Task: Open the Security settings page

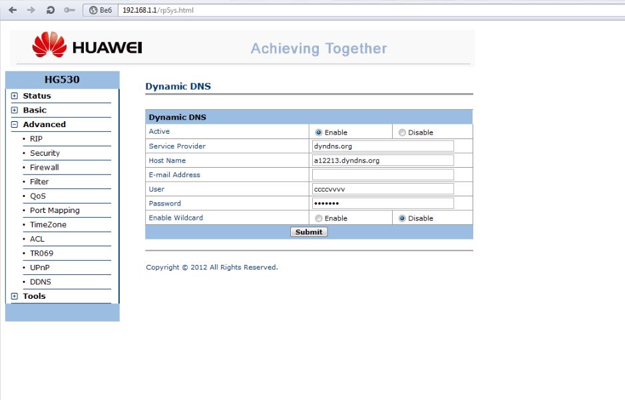Action: click(45, 153)
